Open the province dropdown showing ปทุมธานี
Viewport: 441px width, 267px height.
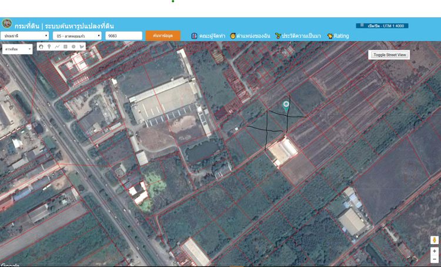point(26,36)
